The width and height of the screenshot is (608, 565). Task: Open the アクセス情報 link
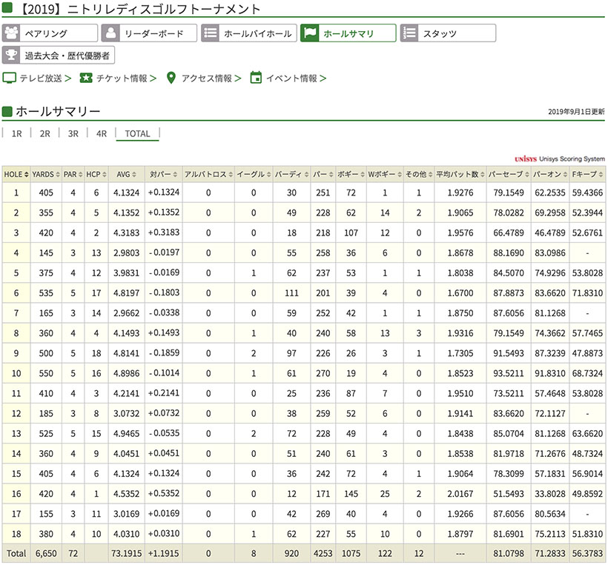[207, 78]
